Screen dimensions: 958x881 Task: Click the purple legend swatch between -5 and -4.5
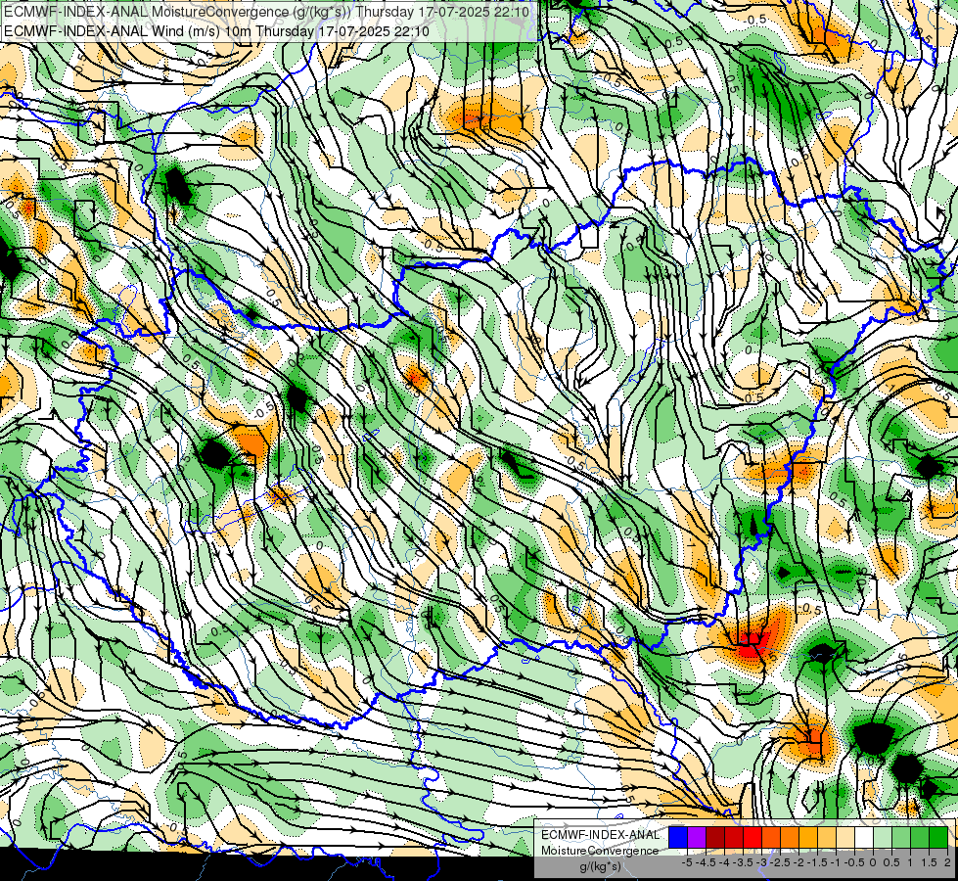coord(697,837)
